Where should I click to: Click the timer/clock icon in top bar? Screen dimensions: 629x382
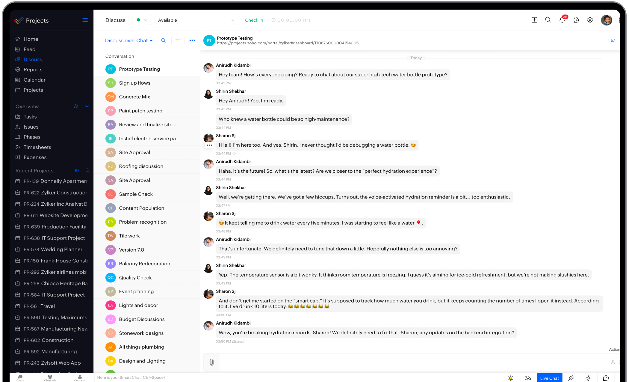[x=576, y=20]
